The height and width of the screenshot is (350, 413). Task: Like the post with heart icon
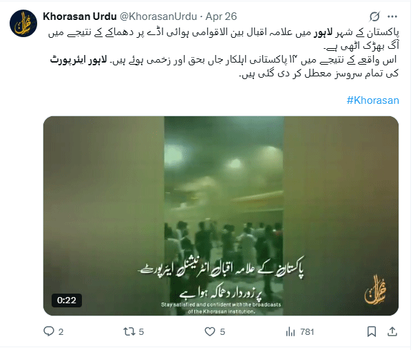tap(210, 331)
